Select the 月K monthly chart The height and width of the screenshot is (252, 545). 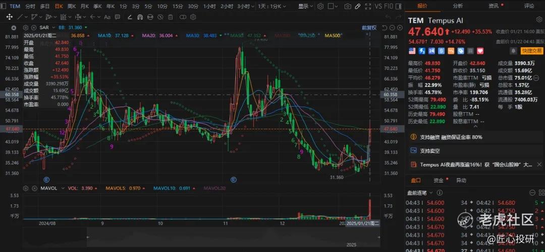84,6
